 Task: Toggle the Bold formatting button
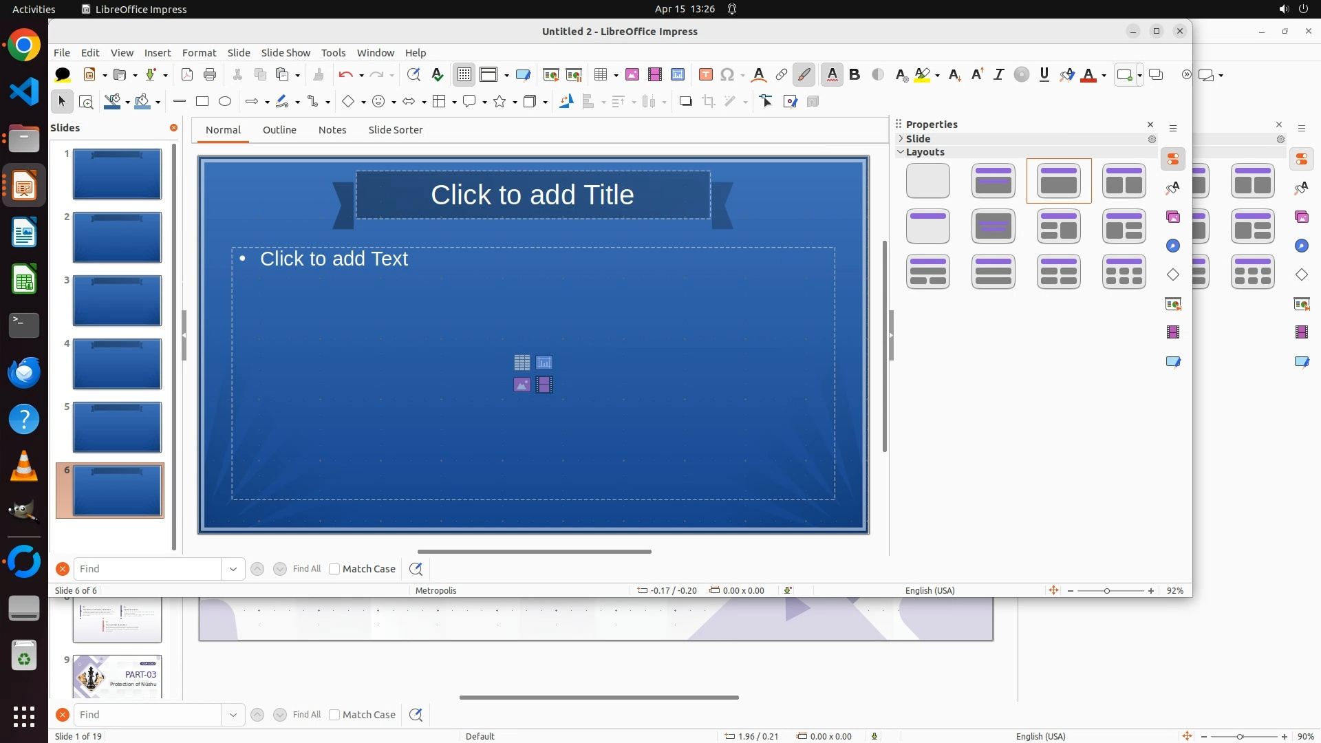pyautogui.click(x=855, y=75)
